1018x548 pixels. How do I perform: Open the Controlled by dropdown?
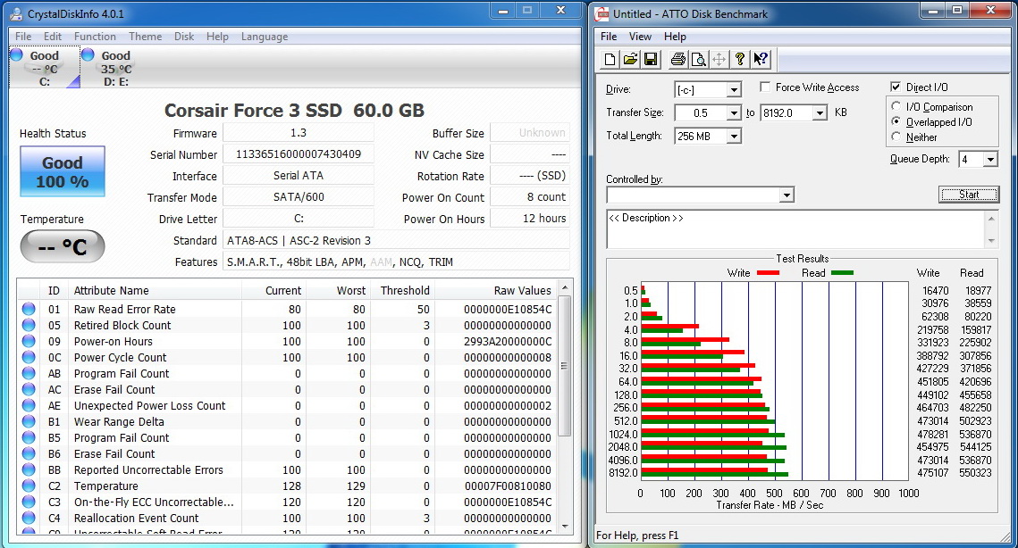point(787,195)
